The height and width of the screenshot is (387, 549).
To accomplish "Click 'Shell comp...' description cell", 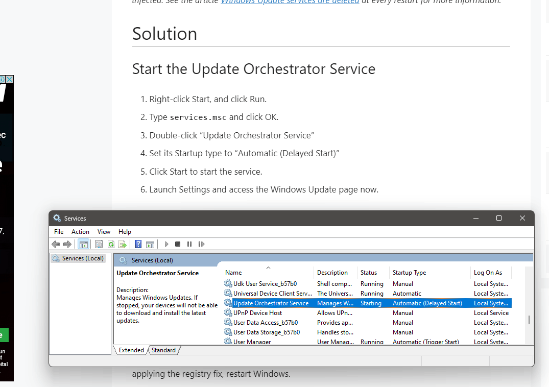I will pyautogui.click(x=335, y=284).
